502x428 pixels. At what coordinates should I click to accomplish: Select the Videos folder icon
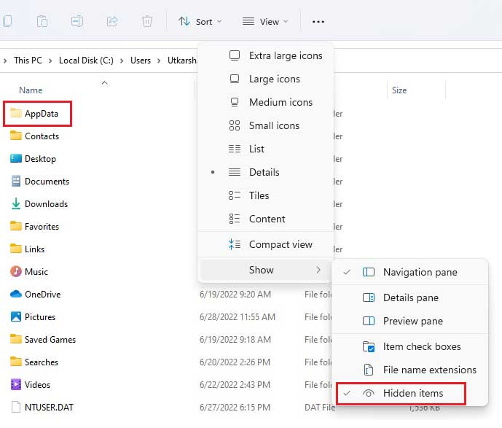(x=16, y=384)
